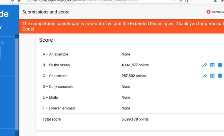Click 'None' score for A – An example
Viewport: 224px width, 136px height.
[x=126, y=54]
